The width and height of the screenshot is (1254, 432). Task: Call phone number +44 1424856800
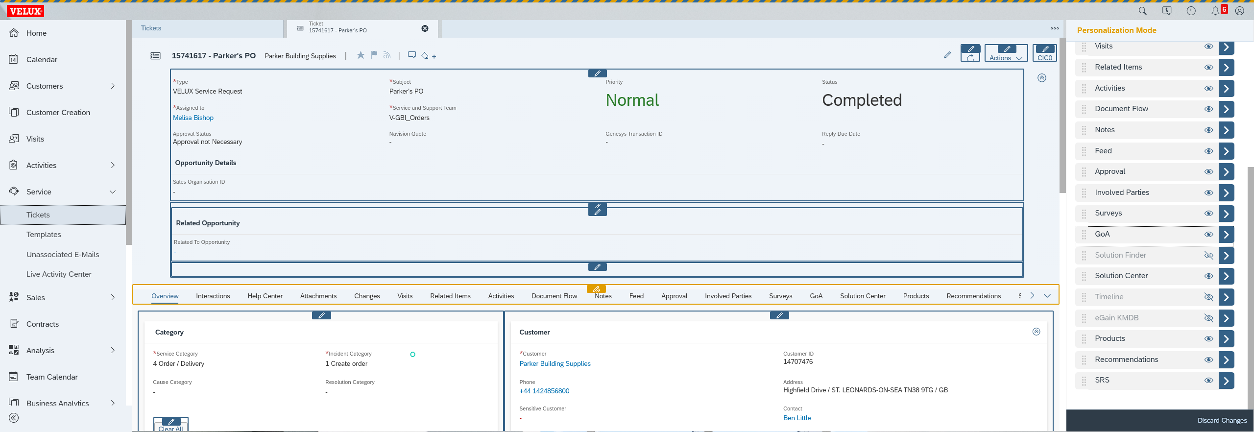pos(544,391)
